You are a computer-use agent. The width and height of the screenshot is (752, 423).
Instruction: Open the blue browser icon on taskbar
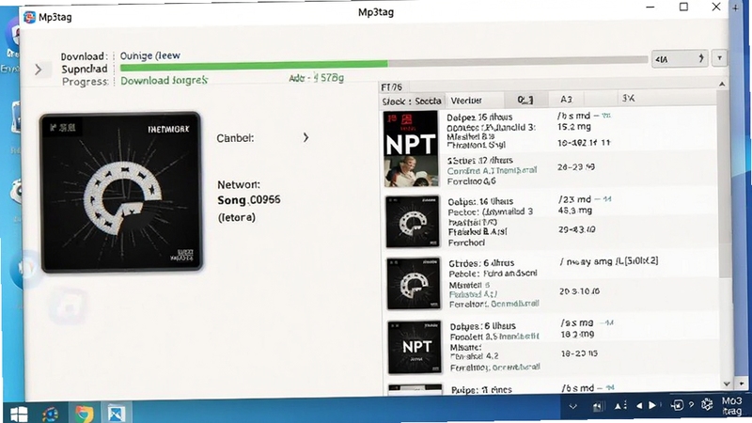(x=51, y=414)
